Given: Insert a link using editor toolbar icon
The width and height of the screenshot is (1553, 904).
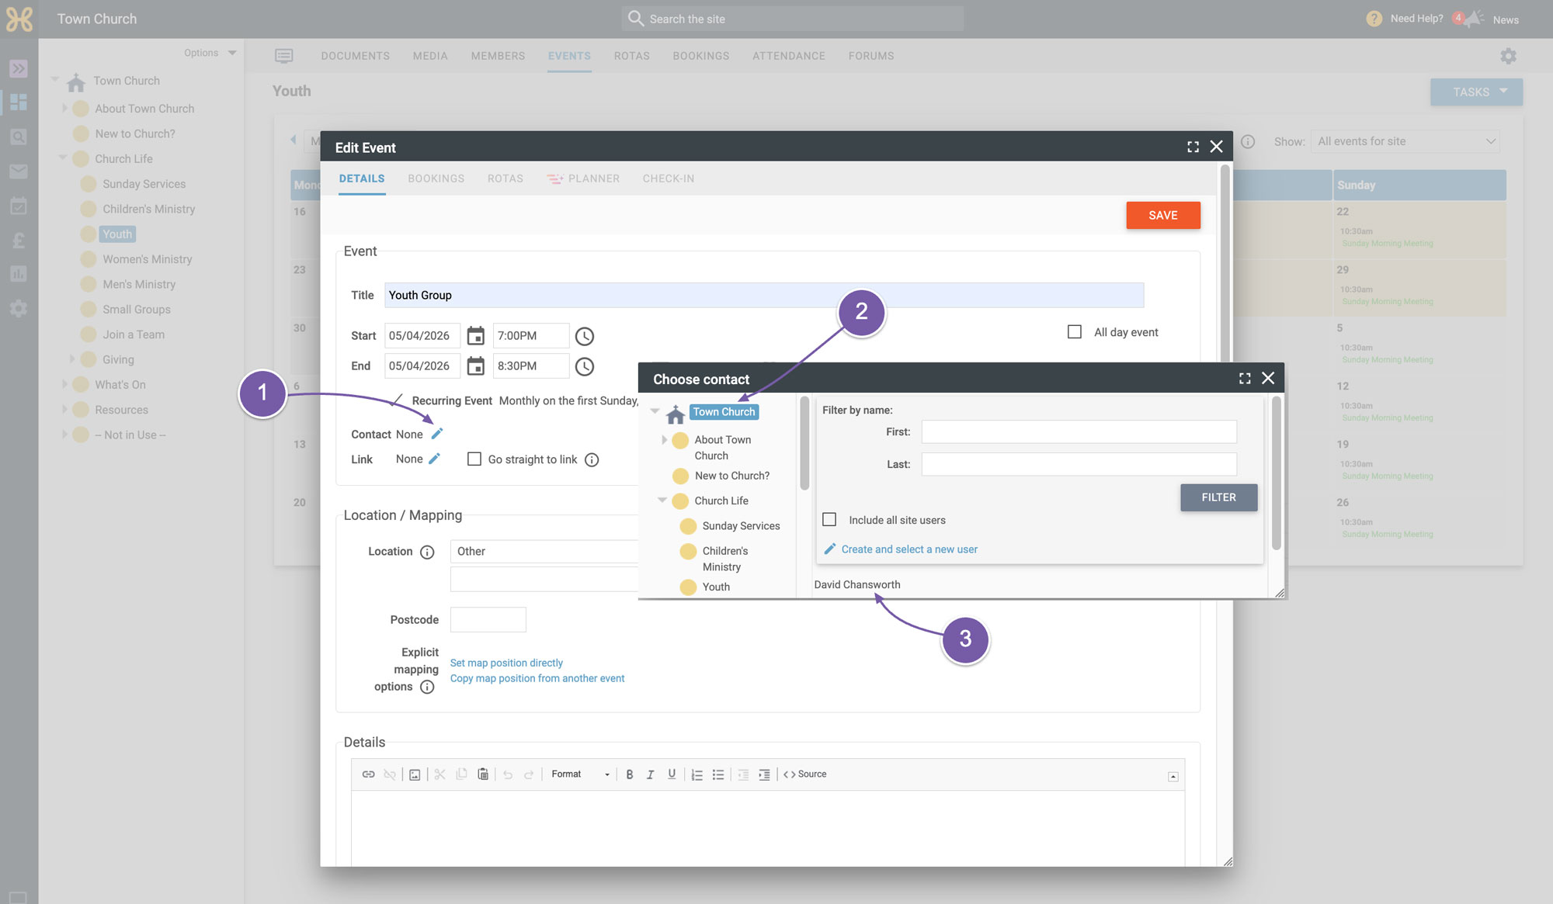Looking at the screenshot, I should point(369,774).
